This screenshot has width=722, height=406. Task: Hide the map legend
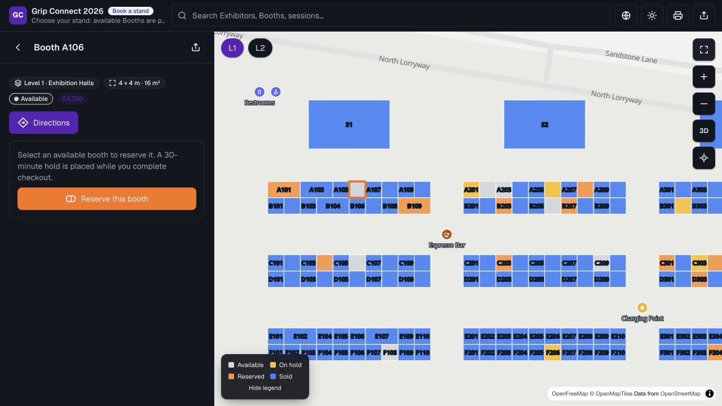[265, 388]
